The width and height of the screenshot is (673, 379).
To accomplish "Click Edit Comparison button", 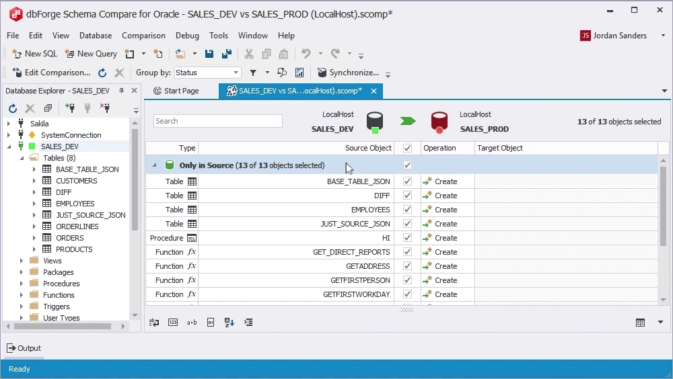I will (x=52, y=73).
